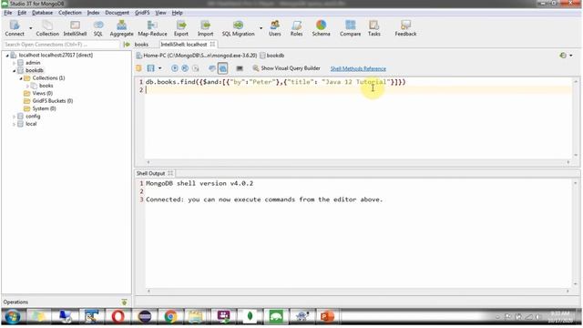583x328 pixels.
Task: Open the Collection menu
Action: click(70, 13)
